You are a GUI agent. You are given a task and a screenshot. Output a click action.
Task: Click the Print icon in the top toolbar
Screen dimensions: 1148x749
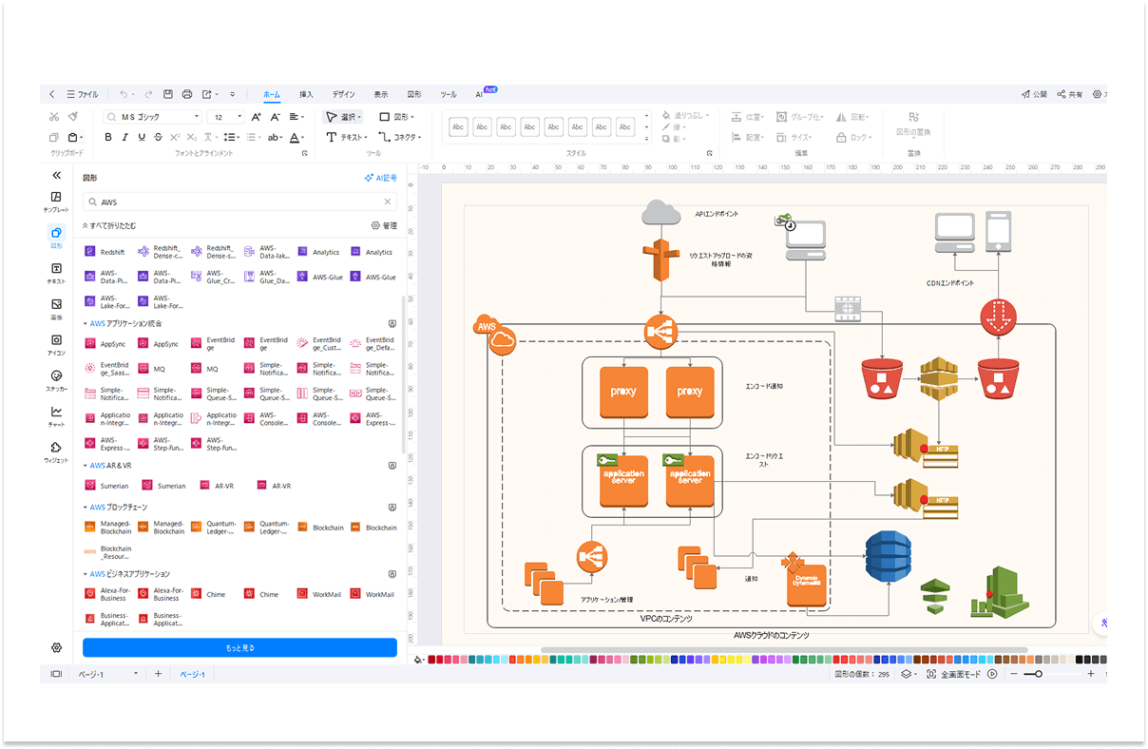click(187, 94)
